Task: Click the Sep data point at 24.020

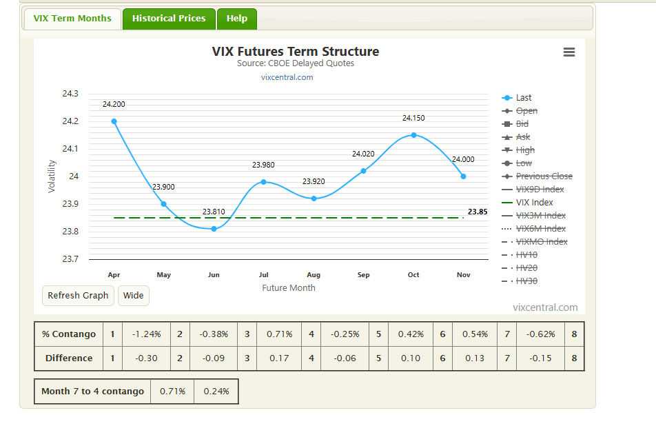Action: point(364,171)
